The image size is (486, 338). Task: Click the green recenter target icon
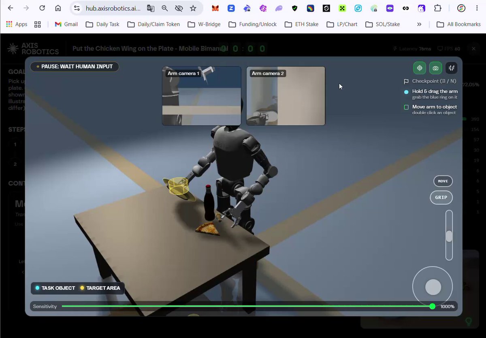(420, 68)
